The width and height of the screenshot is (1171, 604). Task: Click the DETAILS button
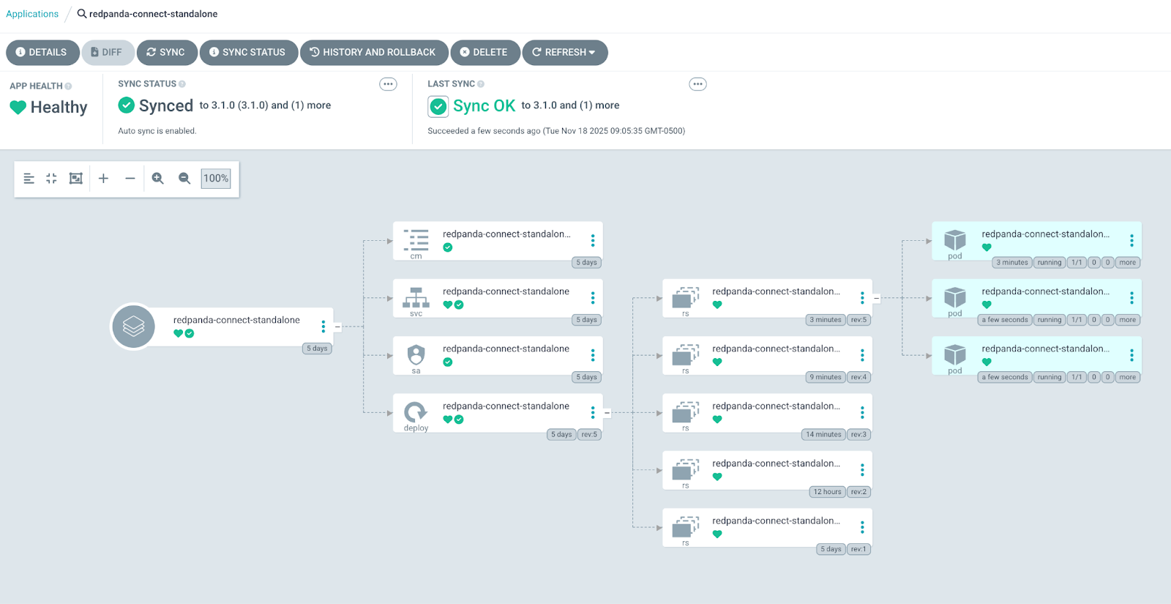point(42,53)
